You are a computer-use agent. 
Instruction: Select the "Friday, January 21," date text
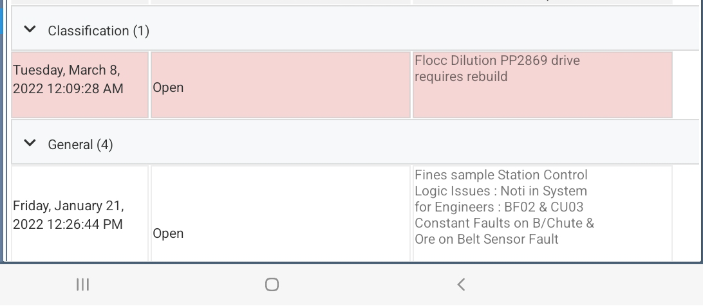68,206
